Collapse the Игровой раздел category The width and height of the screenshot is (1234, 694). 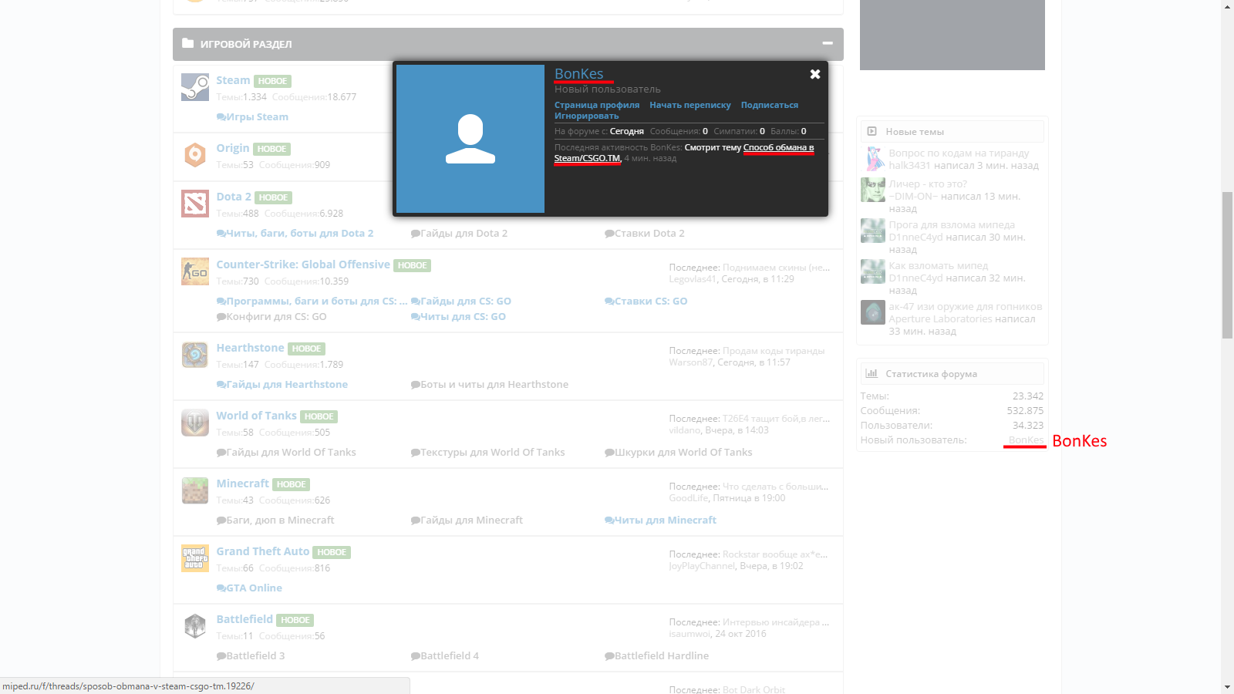pos(828,44)
